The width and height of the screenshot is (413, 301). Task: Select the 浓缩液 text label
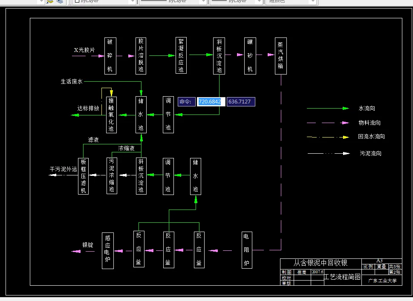126,148
